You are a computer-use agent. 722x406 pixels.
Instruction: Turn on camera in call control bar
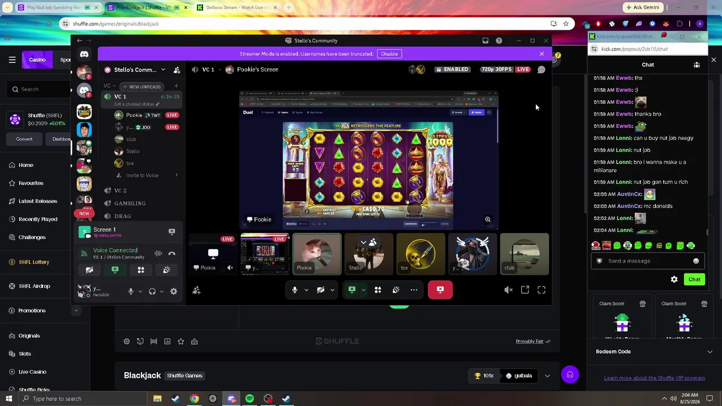coord(320,290)
